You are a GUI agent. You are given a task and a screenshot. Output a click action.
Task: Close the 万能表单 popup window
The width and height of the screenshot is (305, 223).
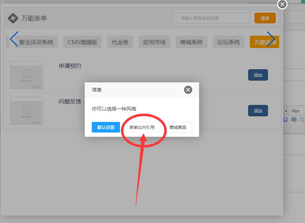click(x=282, y=4)
